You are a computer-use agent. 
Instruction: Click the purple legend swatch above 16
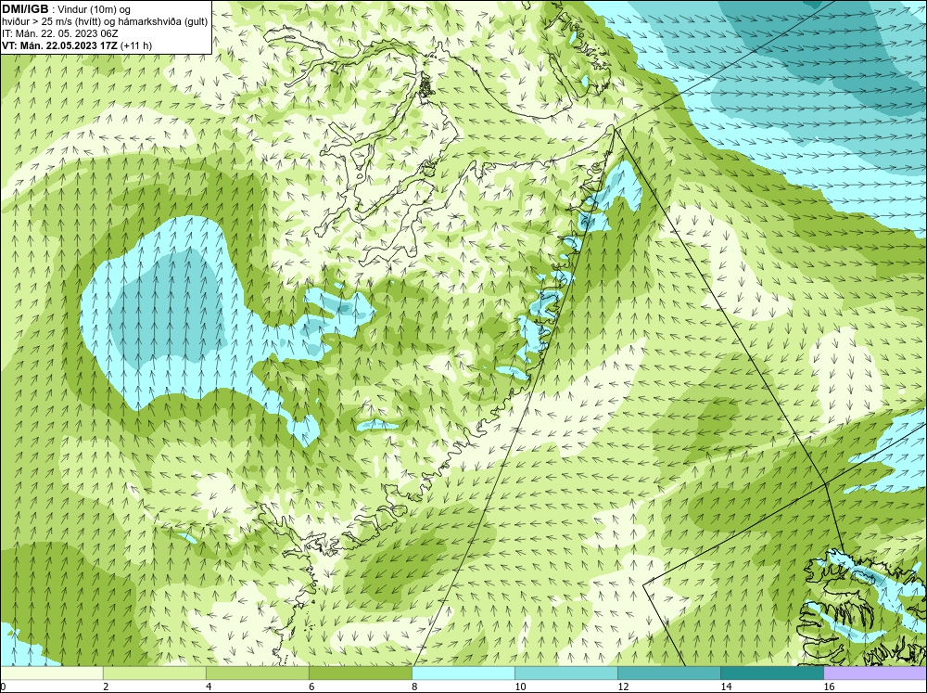tap(875, 673)
